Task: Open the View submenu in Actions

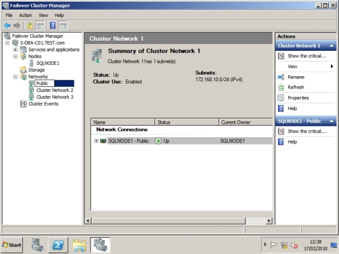Action: [306, 67]
